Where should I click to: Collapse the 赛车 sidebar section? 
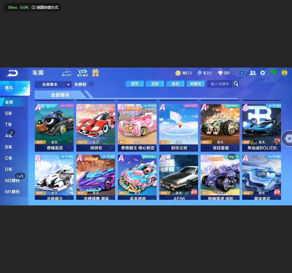pos(15,88)
